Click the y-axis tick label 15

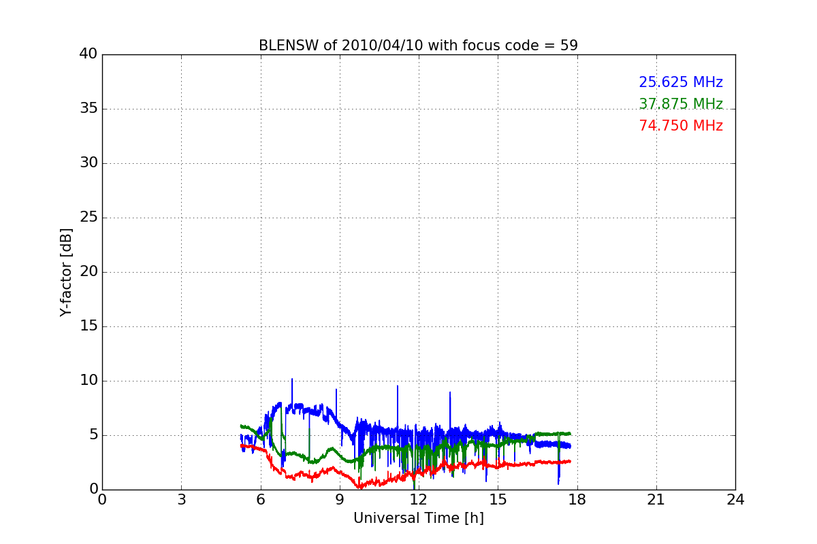coord(89,326)
